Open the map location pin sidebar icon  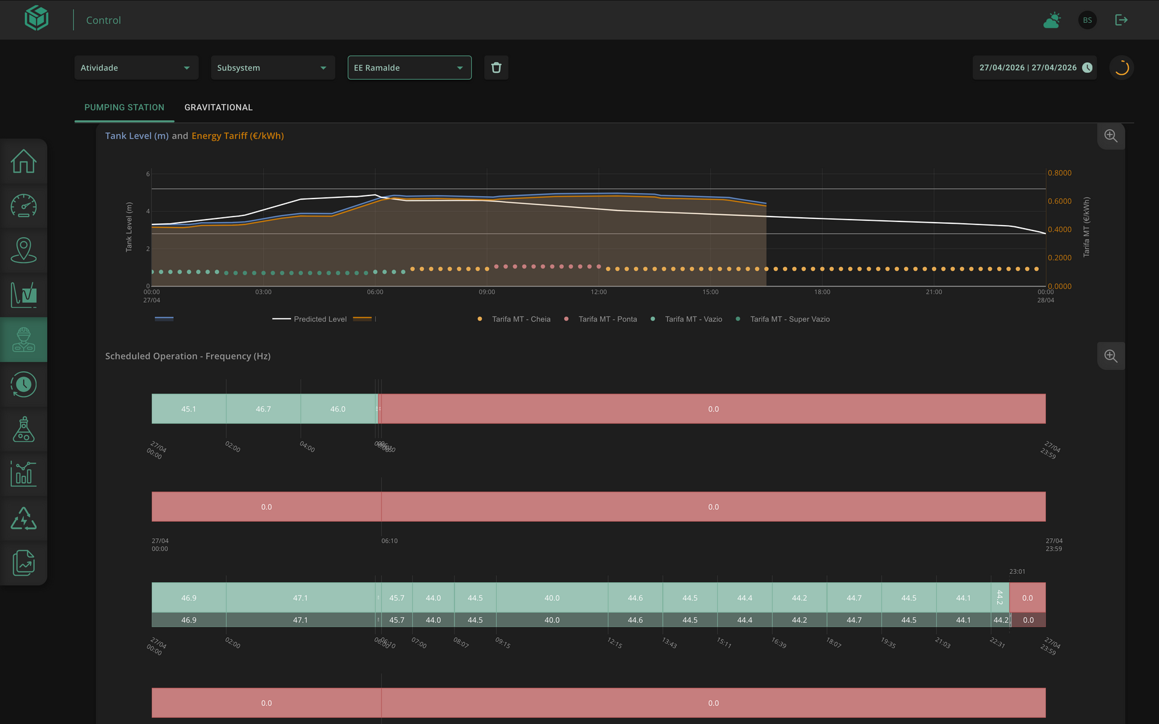pos(24,250)
